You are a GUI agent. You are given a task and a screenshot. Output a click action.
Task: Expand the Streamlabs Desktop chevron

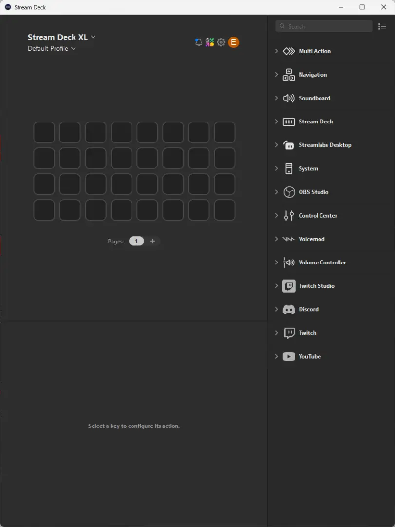pos(276,145)
